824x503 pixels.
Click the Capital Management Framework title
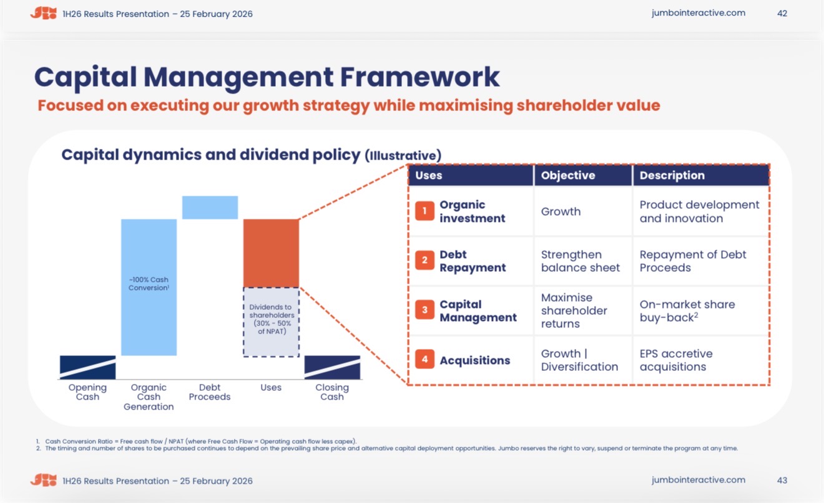(267, 76)
